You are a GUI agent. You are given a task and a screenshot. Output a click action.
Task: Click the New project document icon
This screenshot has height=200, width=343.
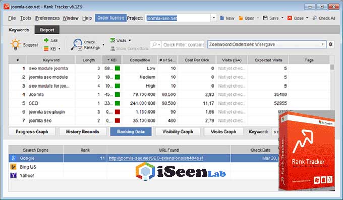222,18
